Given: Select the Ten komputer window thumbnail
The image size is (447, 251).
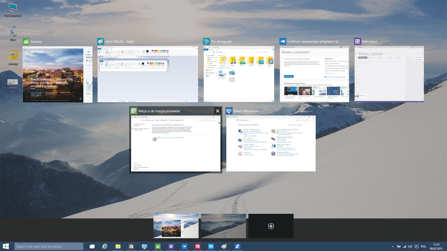Looking at the screenshot, I should 238,74.
